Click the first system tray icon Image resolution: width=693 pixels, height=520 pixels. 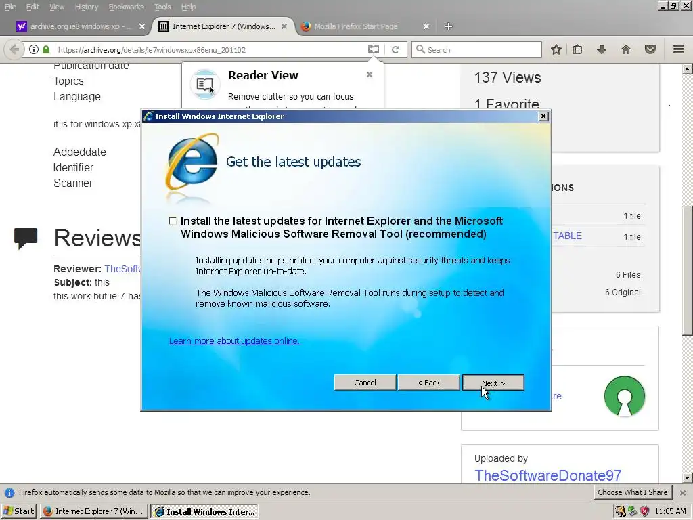point(621,511)
